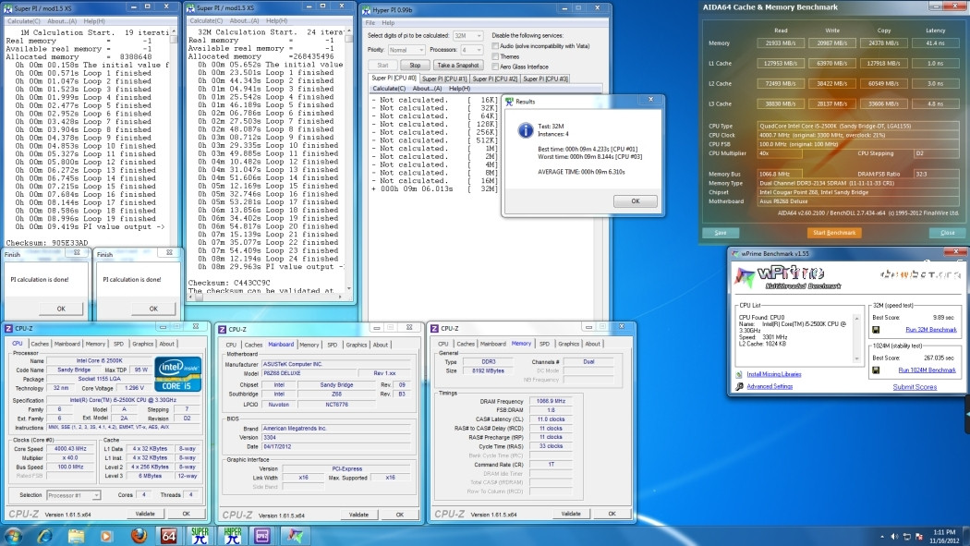Launch Firefox from the taskbar
Screen dimensions: 970x546
(x=139, y=536)
